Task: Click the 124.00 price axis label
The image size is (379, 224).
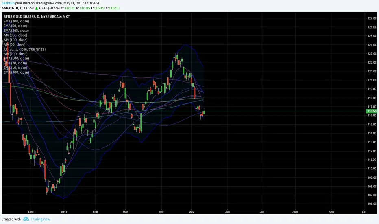Action: tap(372, 45)
